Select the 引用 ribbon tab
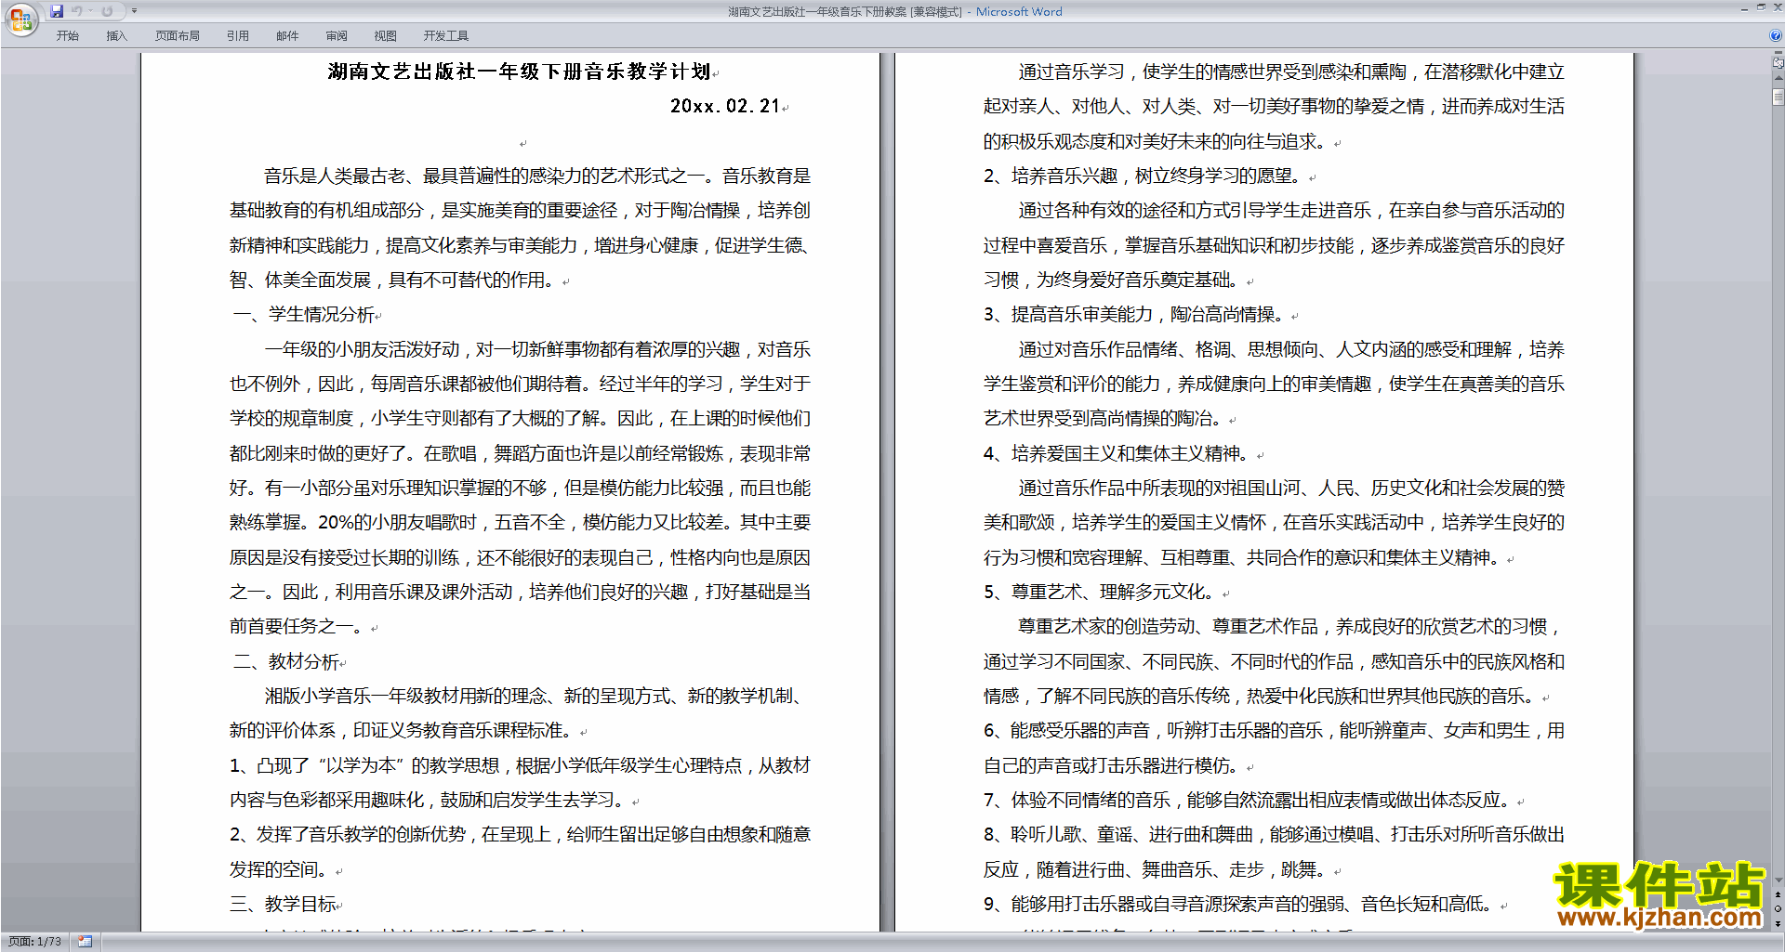1785x952 pixels. pyautogui.click(x=238, y=36)
